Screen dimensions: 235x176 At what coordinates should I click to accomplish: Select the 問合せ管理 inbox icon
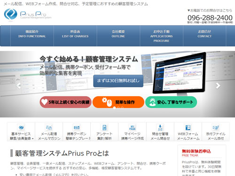[x=160, y=128]
